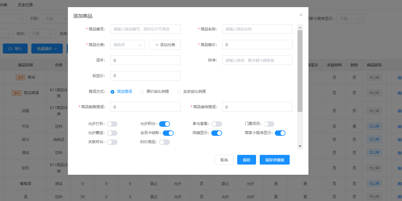Click 未上架 status in 浴服 row
This screenshot has width=402, height=201.
374,111
